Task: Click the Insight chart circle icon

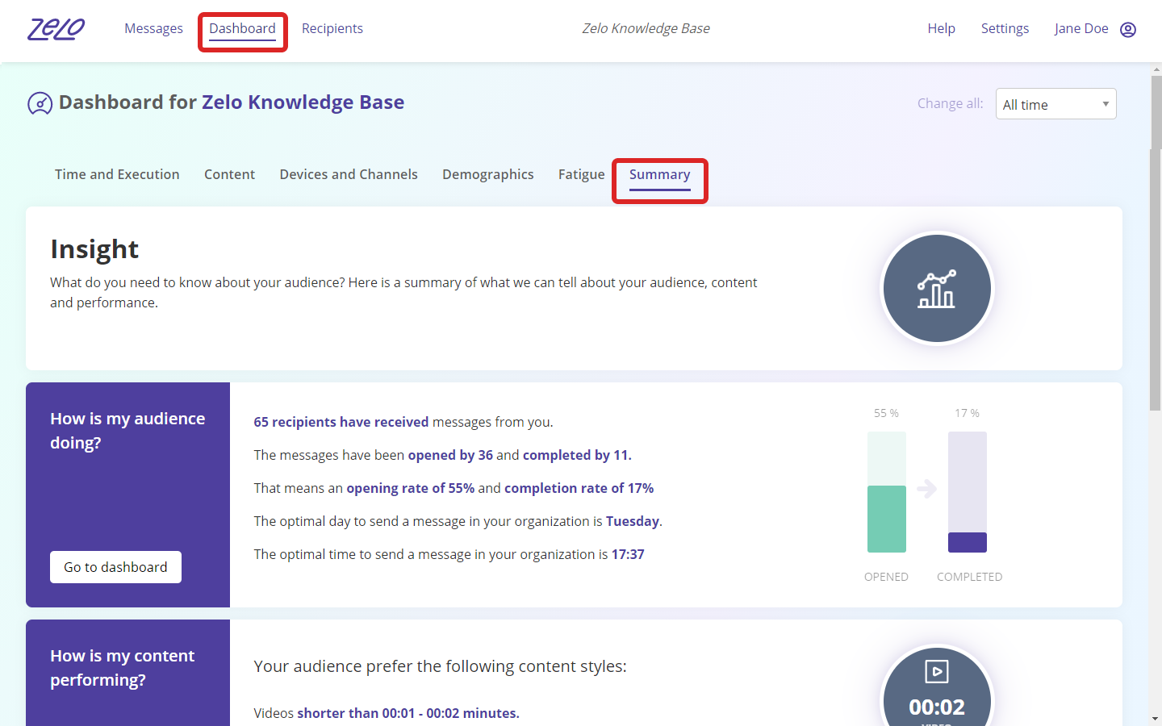Action: [936, 289]
